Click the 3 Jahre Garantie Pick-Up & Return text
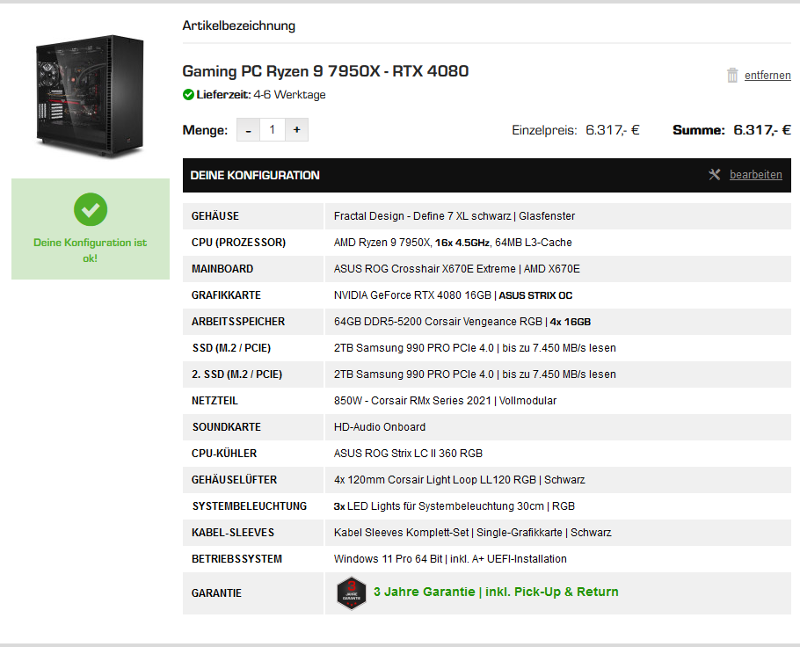Image resolution: width=800 pixels, height=647 pixels. (x=496, y=592)
